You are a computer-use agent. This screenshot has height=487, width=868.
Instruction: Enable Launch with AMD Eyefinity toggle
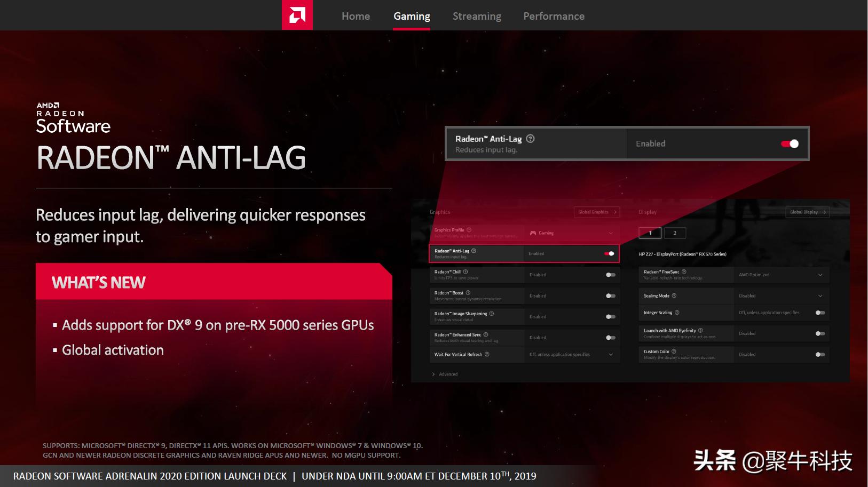[820, 333]
